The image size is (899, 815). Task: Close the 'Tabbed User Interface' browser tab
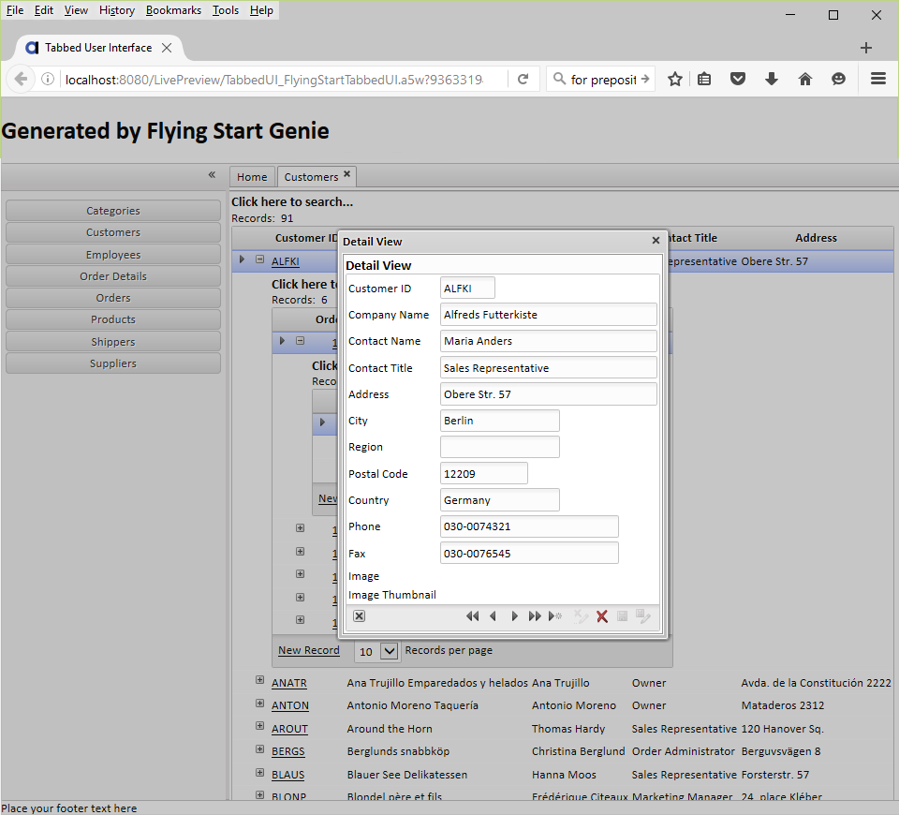[x=167, y=48]
